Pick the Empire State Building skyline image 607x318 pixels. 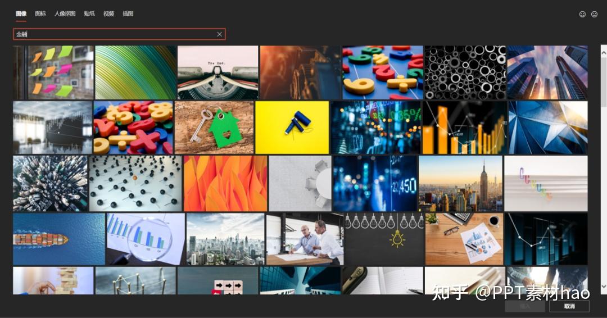[x=460, y=184]
